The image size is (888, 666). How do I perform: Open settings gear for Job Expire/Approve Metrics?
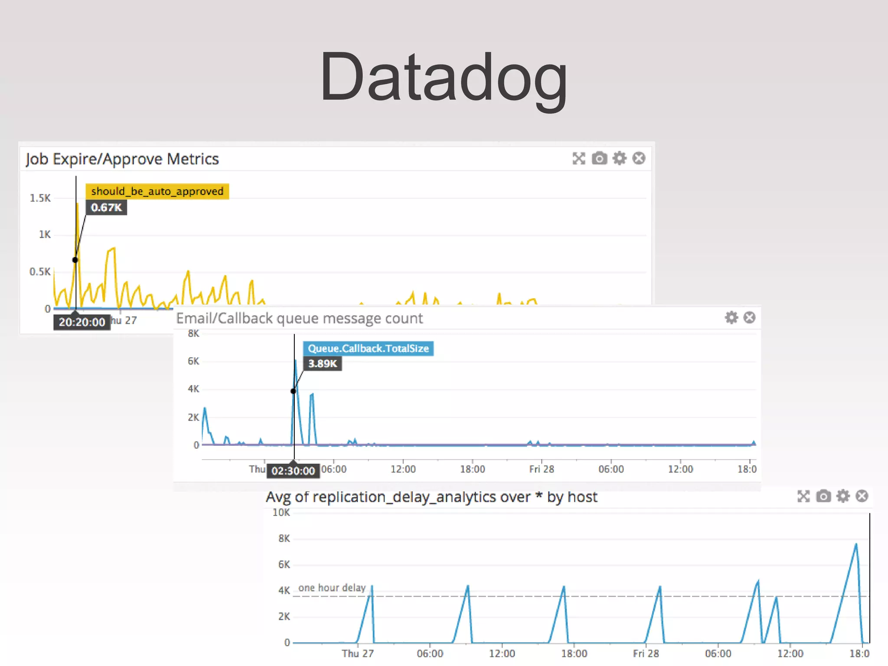[x=619, y=158]
